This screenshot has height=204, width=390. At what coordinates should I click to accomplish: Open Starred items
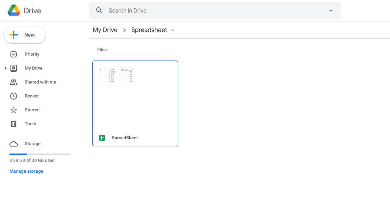coord(32,110)
